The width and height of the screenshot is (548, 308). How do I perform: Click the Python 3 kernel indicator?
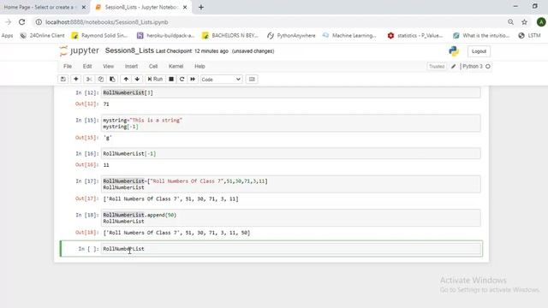[x=476, y=67]
